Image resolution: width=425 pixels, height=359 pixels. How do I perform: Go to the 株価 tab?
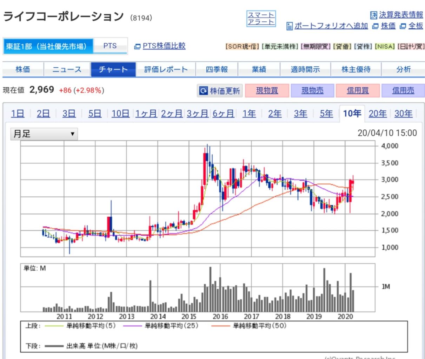click(x=23, y=69)
